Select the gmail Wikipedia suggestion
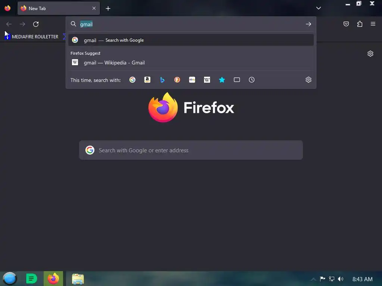 pyautogui.click(x=191, y=63)
